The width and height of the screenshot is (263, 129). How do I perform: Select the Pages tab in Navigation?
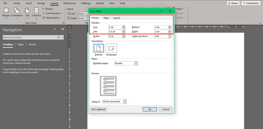point(20,45)
